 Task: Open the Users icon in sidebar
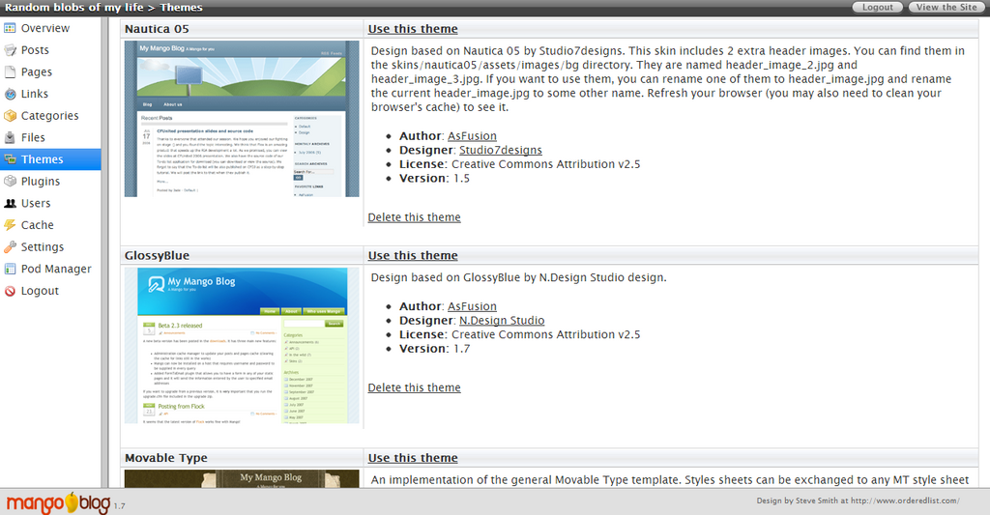(10, 203)
